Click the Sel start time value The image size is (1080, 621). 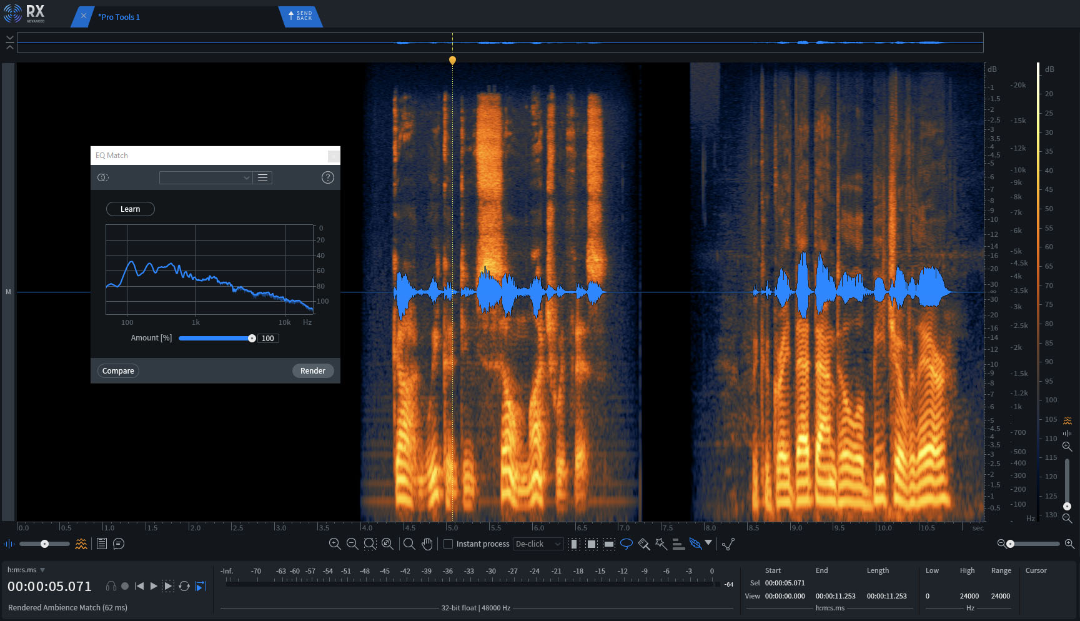click(x=785, y=583)
